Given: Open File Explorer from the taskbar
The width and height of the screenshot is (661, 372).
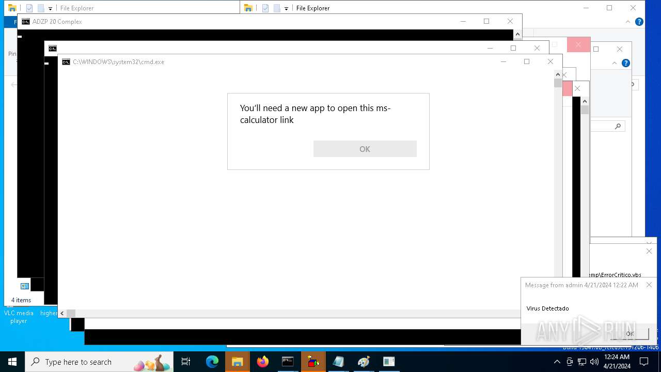Looking at the screenshot, I should tap(237, 362).
